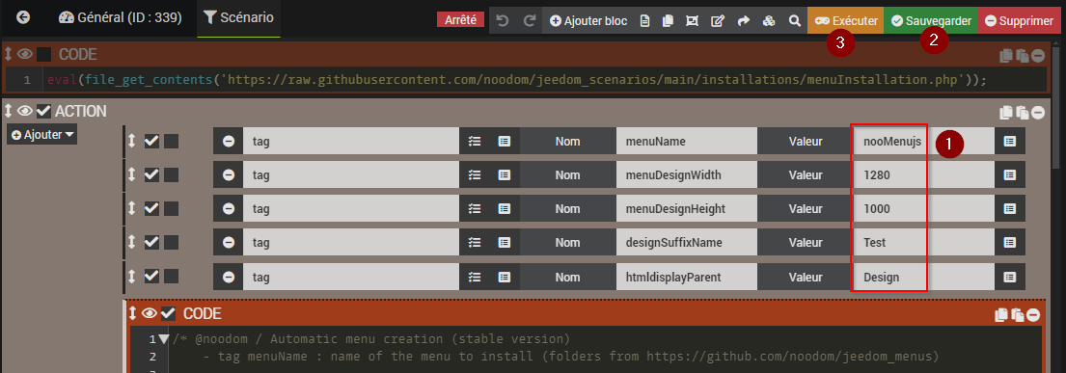This screenshot has height=373, width=1066.
Task: Uncheck the ACTION block enable checkbox
Action: tap(44, 110)
